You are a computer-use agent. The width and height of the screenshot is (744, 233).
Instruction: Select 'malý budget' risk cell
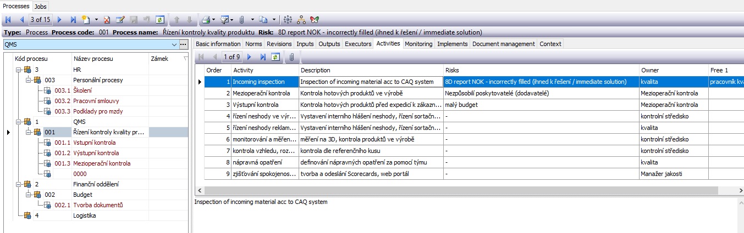(x=541, y=104)
